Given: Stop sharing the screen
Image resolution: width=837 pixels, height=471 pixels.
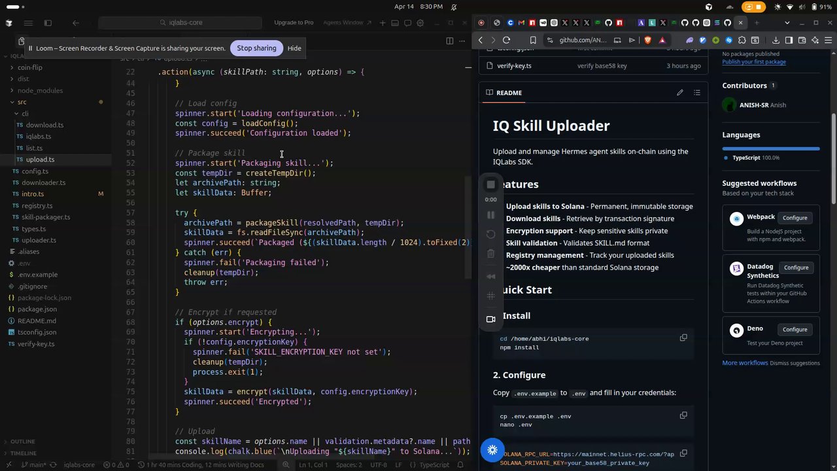Looking at the screenshot, I should coord(256,48).
